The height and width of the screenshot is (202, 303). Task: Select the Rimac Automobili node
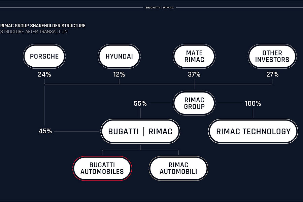tap(178, 168)
